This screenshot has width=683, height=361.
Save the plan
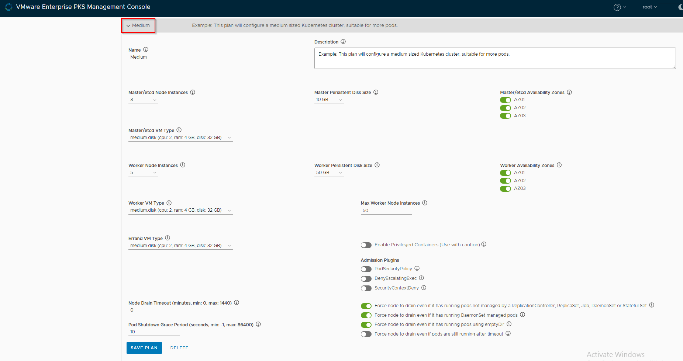tap(144, 348)
